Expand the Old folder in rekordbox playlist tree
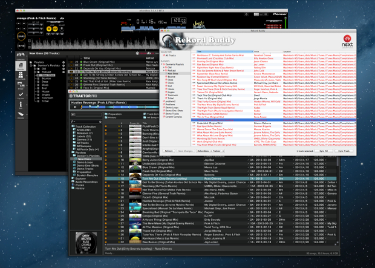The width and height of the screenshot is (375, 268). [35, 69]
